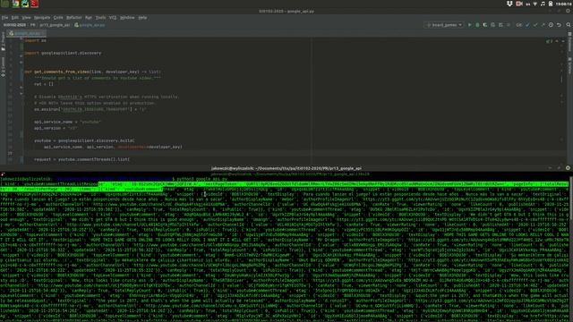Click the Profile run icon in toolbar
Image resolution: width=573 pixels, height=322 pixels.
492,25
